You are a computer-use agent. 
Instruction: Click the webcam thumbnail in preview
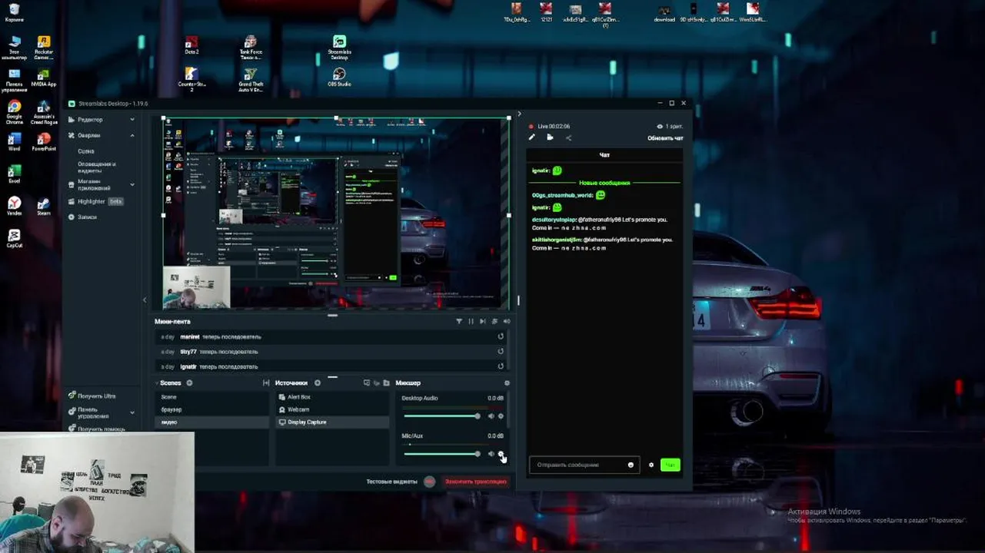[x=196, y=286]
